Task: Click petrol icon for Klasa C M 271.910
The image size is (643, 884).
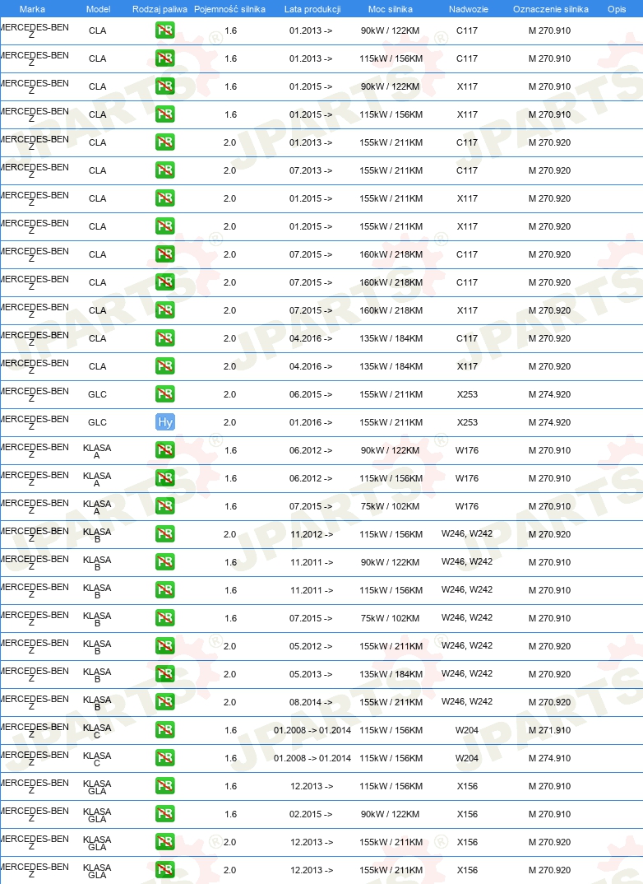Action: click(x=165, y=730)
